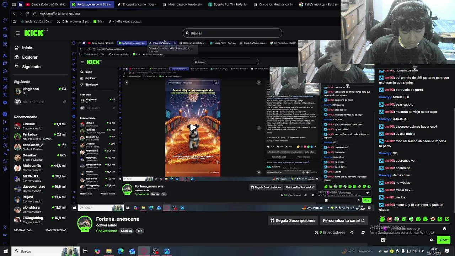The width and height of the screenshot is (455, 256).
Task: Open the Photos app taskbar icon
Action: pos(167,251)
